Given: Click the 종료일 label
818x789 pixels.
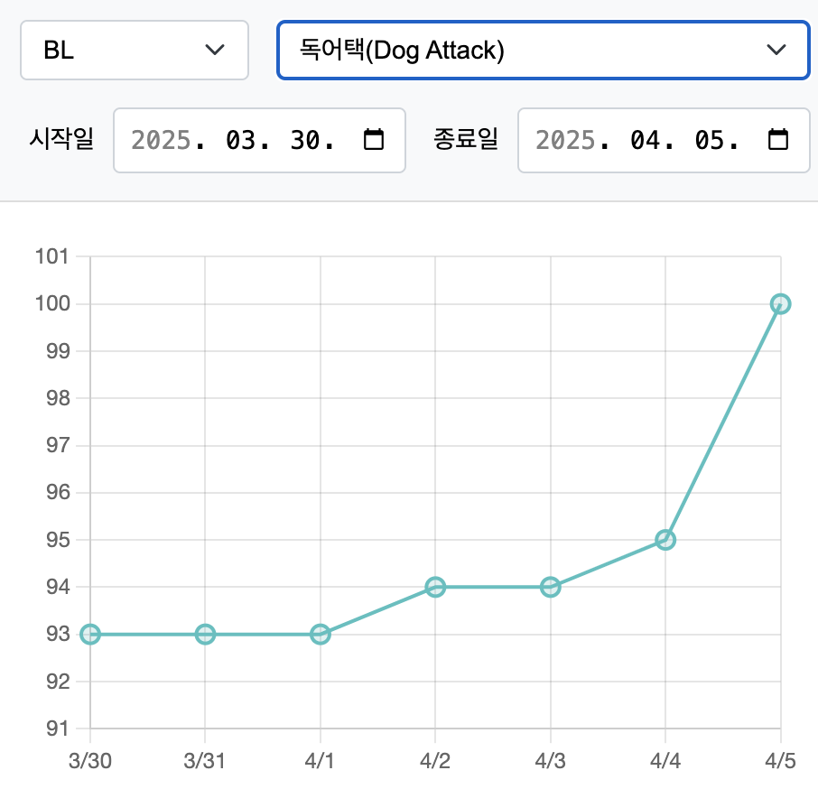Looking at the screenshot, I should coord(466,140).
